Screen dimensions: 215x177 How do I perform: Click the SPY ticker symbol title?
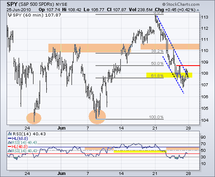point(12,4)
